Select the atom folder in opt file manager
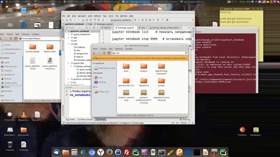The height and width of the screenshot is (157, 280). [x=126, y=68]
